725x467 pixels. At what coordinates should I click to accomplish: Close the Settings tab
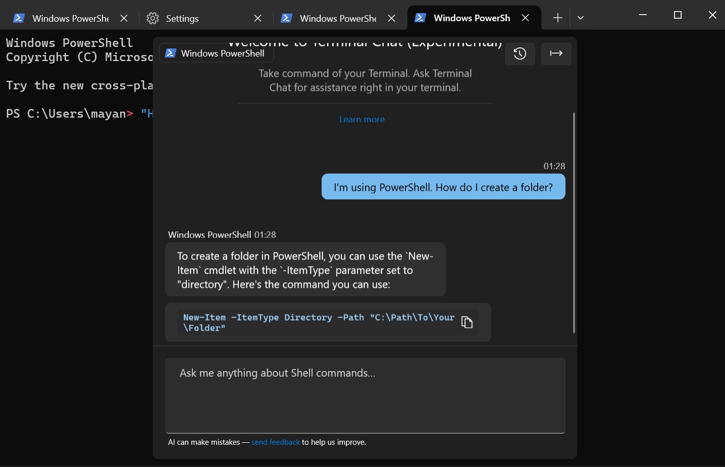point(257,18)
